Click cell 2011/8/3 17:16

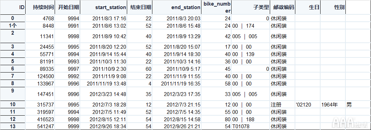103,18
